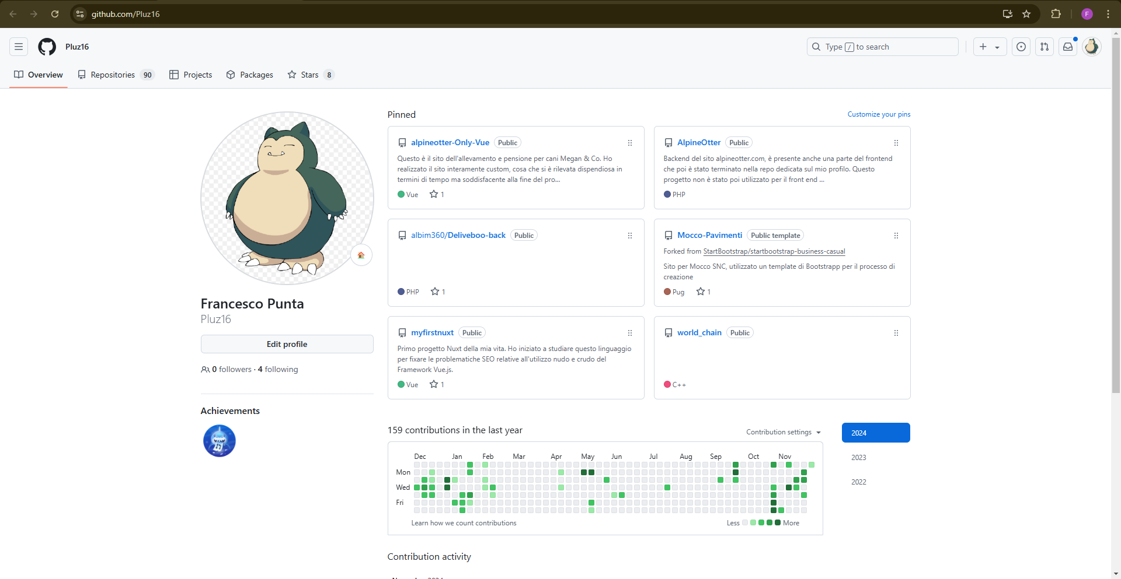The width and height of the screenshot is (1121, 579).
Task: Bookmark the page with the star icon
Action: click(x=1027, y=13)
